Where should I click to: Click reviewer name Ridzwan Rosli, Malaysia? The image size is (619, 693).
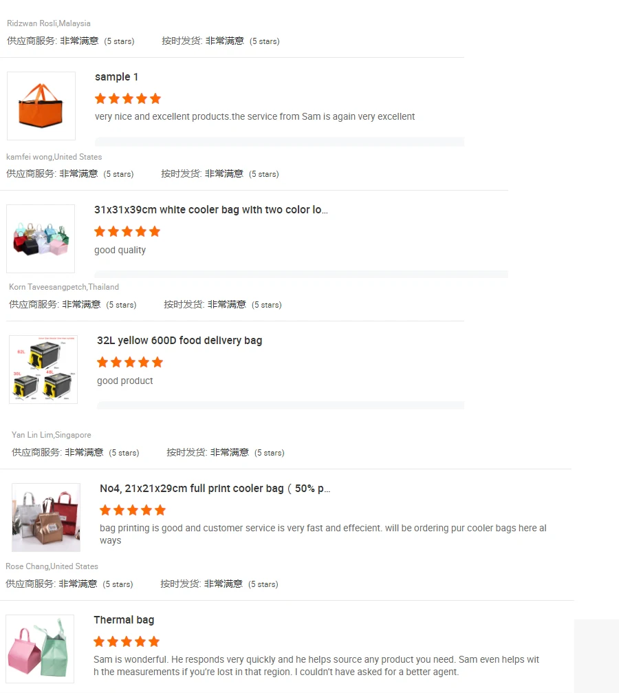point(49,23)
